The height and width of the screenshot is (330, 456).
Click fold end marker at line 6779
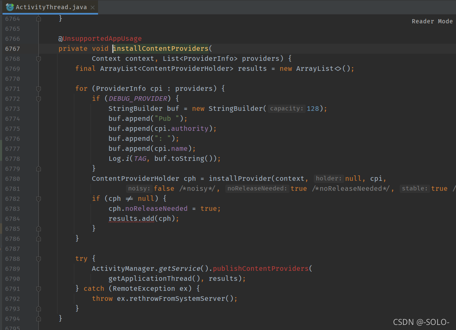38,169
